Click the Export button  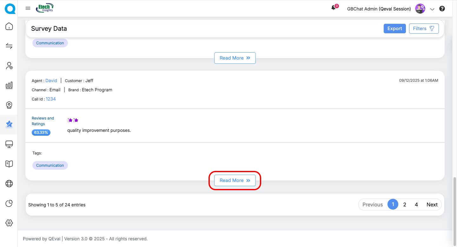pyautogui.click(x=394, y=29)
